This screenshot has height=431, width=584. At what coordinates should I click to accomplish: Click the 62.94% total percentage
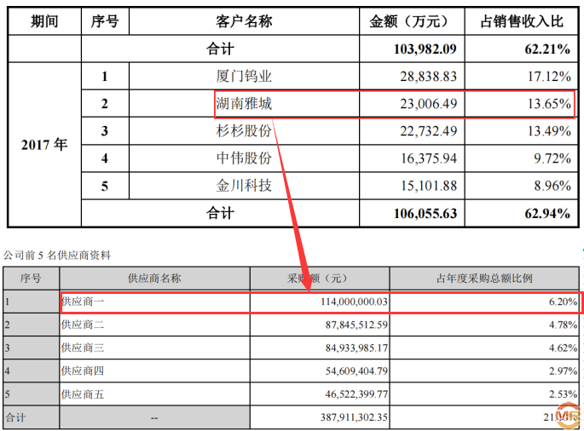(x=547, y=214)
